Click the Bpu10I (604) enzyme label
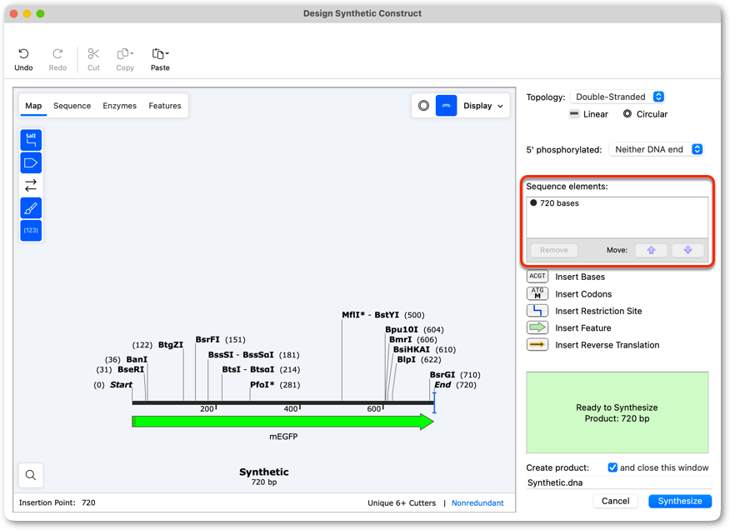 click(x=414, y=329)
